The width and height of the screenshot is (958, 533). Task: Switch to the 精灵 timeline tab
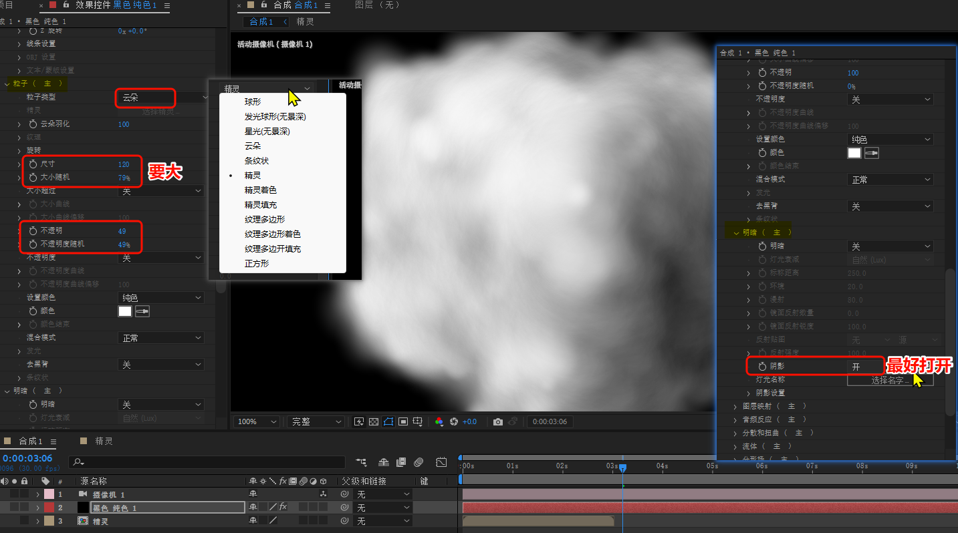[x=104, y=441]
